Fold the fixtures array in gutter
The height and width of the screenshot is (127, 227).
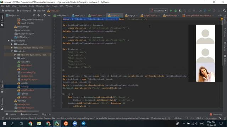click(61, 49)
